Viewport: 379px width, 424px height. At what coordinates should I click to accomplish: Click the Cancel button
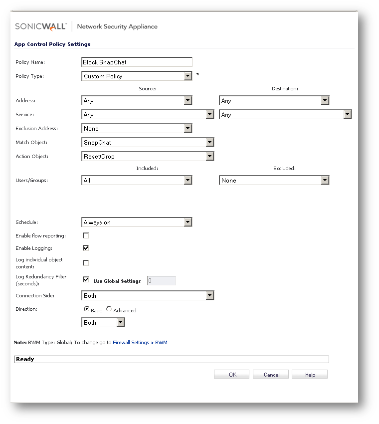(271, 375)
